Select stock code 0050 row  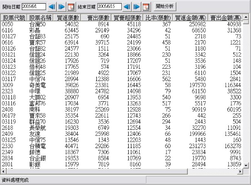[x=122, y=24]
